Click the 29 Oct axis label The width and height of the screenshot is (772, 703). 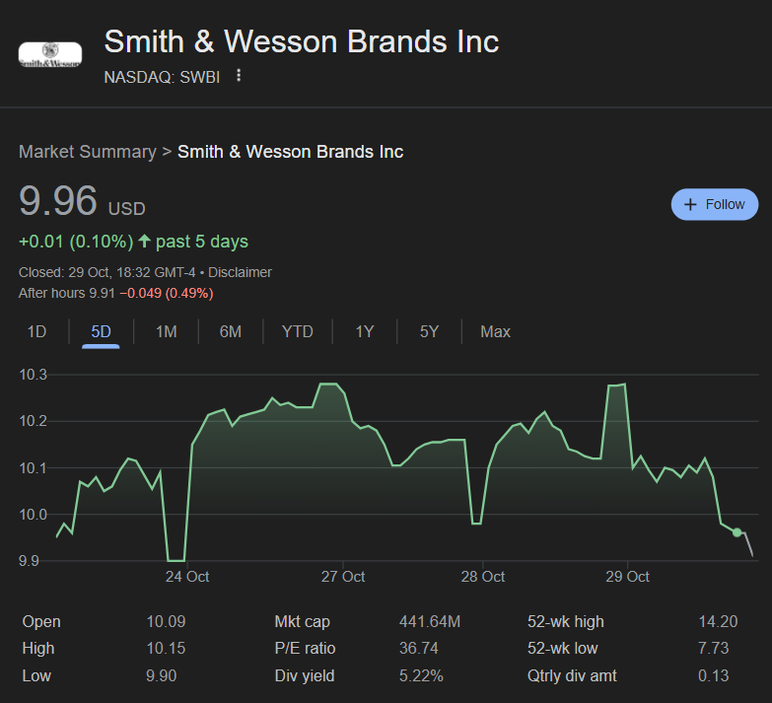point(628,577)
